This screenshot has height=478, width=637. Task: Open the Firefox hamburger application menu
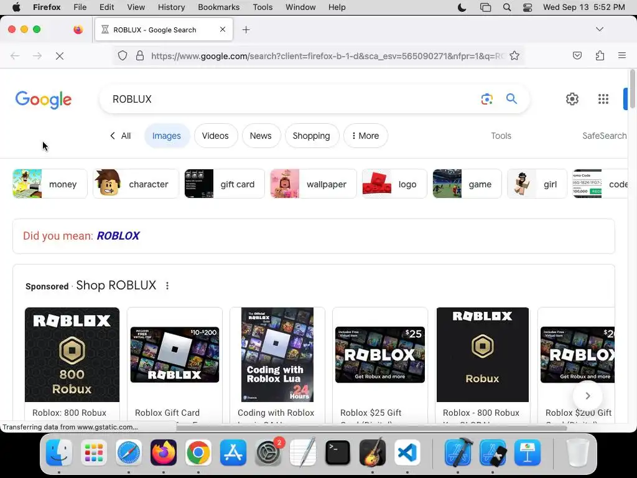coord(621,55)
